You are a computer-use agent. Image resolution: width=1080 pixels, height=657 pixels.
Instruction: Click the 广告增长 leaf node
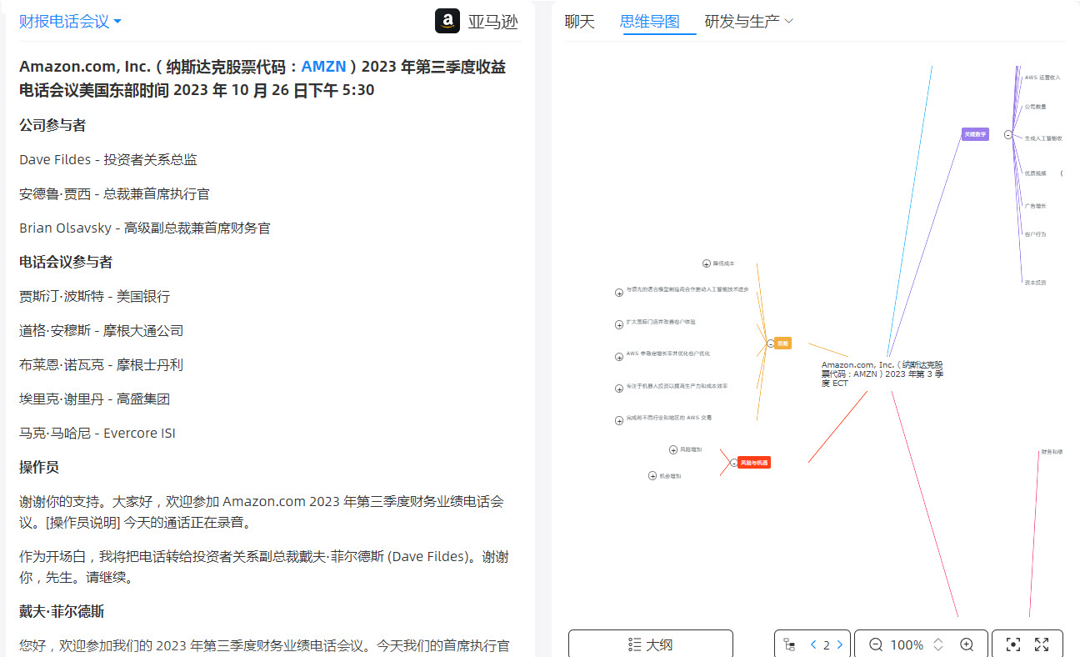pos(1035,206)
